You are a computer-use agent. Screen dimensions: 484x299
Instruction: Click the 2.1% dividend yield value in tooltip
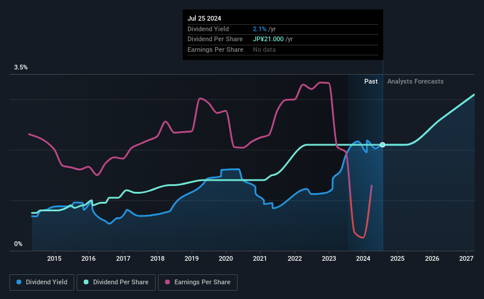click(x=259, y=29)
